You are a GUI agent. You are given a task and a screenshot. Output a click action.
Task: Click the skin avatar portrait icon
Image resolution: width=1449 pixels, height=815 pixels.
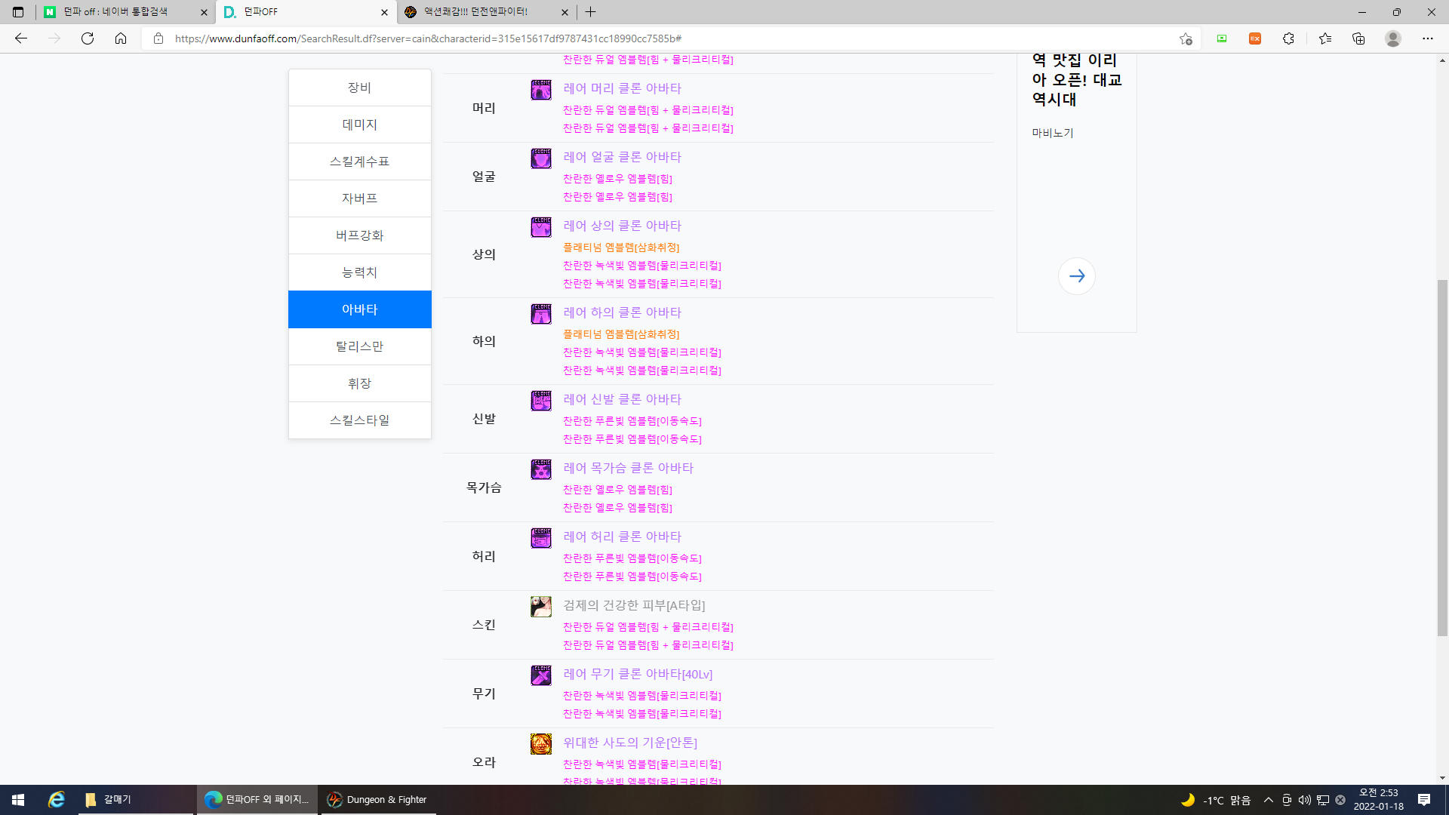pyautogui.click(x=540, y=607)
